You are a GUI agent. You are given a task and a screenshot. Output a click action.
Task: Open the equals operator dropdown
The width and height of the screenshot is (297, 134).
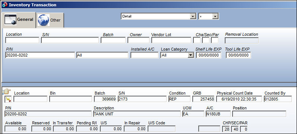click(x=215, y=16)
